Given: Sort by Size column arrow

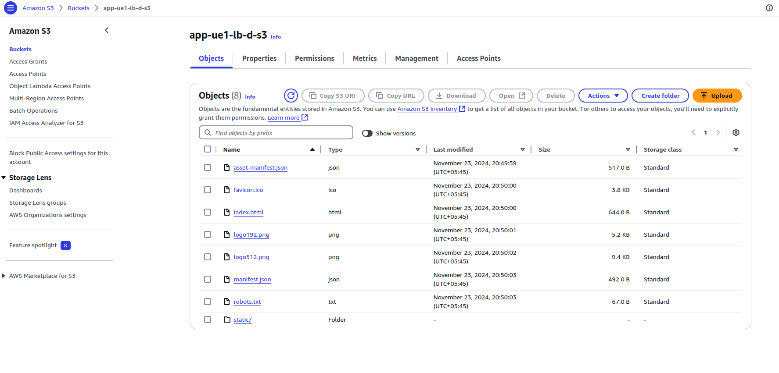Looking at the screenshot, I should 628,149.
